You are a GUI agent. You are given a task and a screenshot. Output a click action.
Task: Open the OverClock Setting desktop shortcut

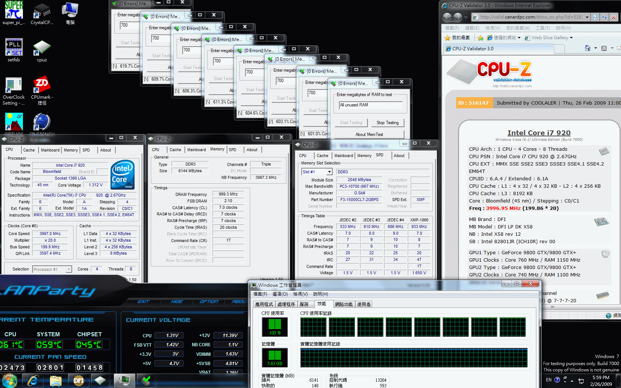click(14, 91)
